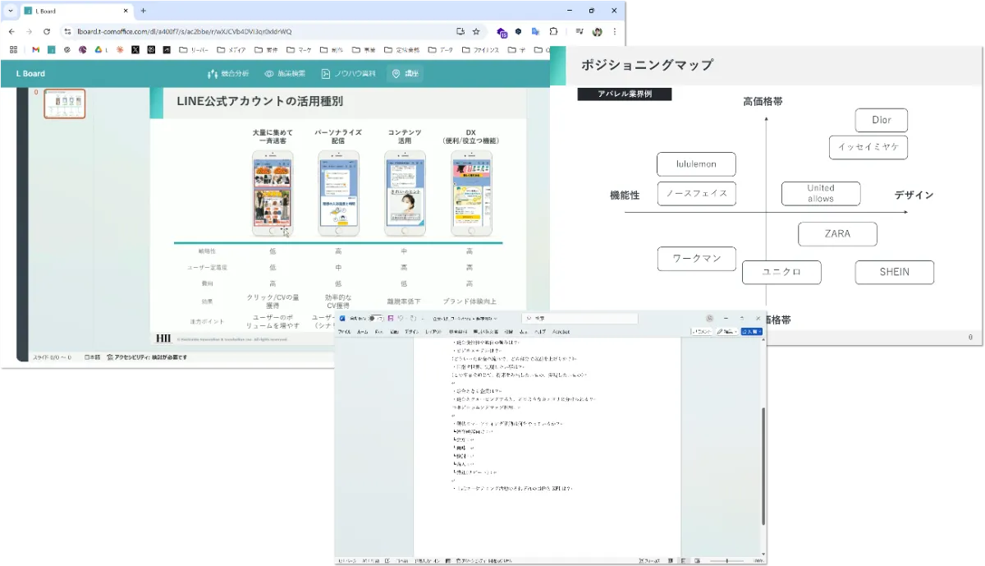Reload the L Board page
Viewport: 985px width, 566px height.
pyautogui.click(x=47, y=31)
